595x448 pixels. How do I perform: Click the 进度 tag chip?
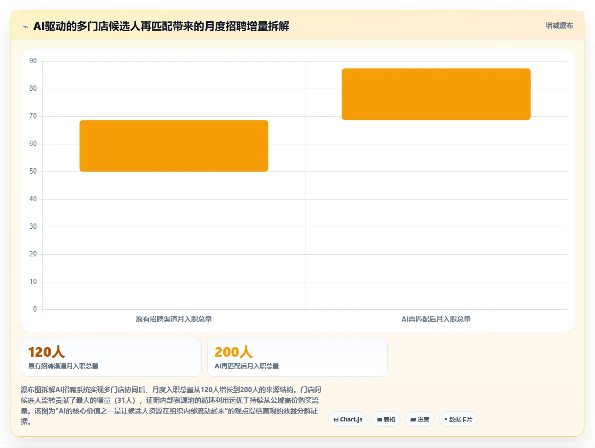point(420,419)
